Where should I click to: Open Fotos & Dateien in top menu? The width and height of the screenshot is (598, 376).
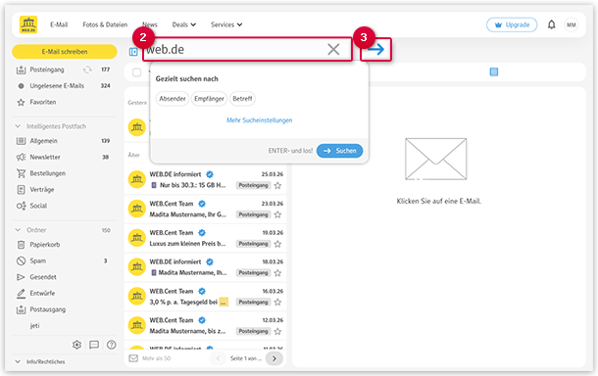105,24
